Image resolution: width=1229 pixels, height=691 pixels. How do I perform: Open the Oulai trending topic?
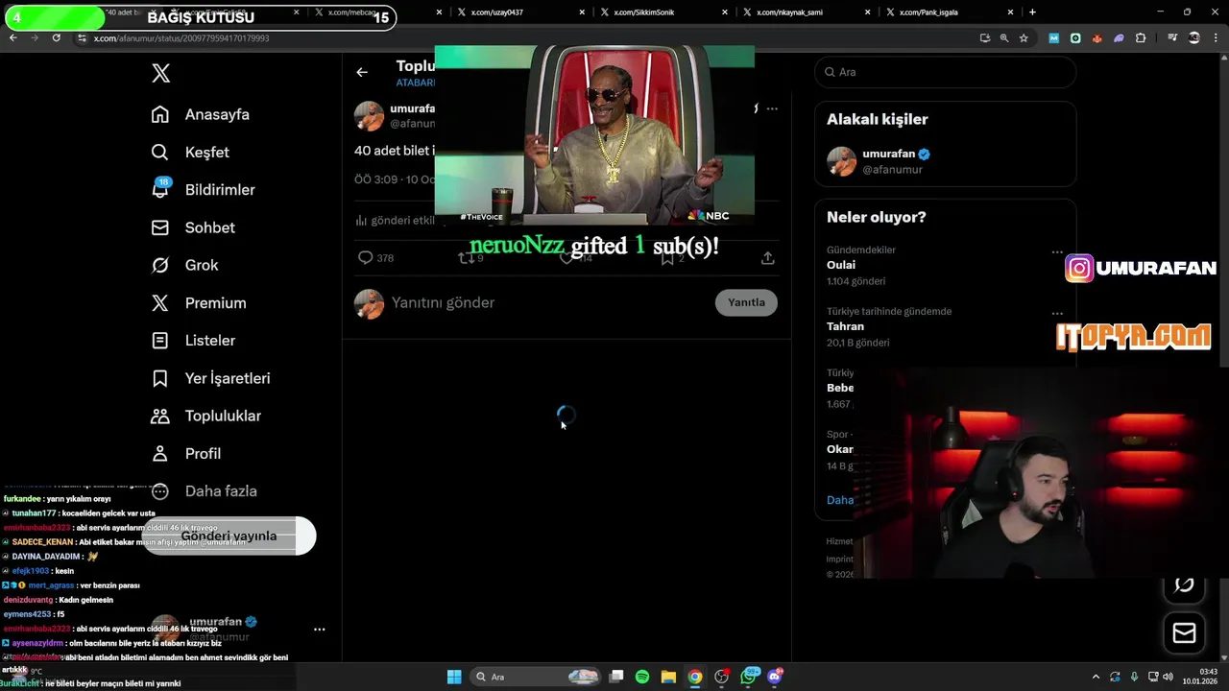point(841,265)
